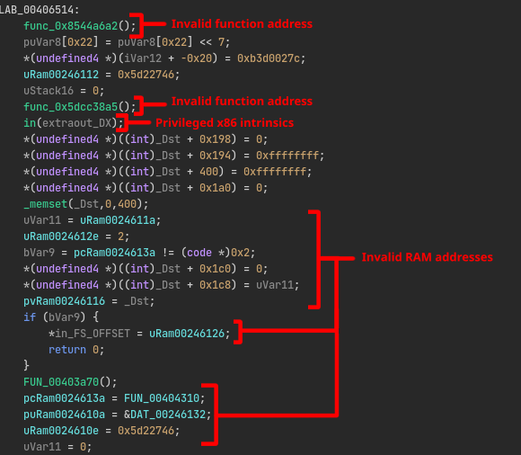Select puRam0024610a variable

tap(64, 415)
